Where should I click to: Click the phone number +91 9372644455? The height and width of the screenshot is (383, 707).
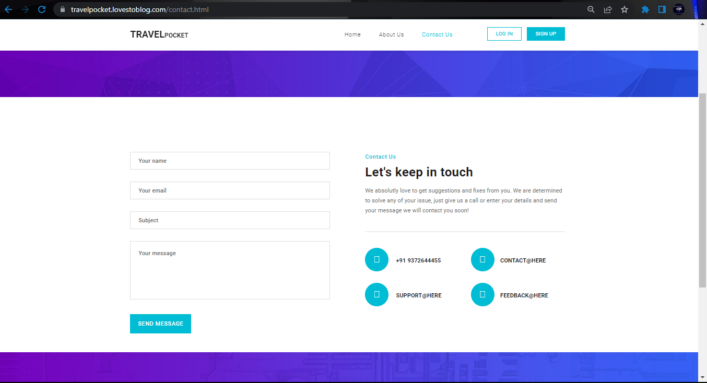point(418,260)
